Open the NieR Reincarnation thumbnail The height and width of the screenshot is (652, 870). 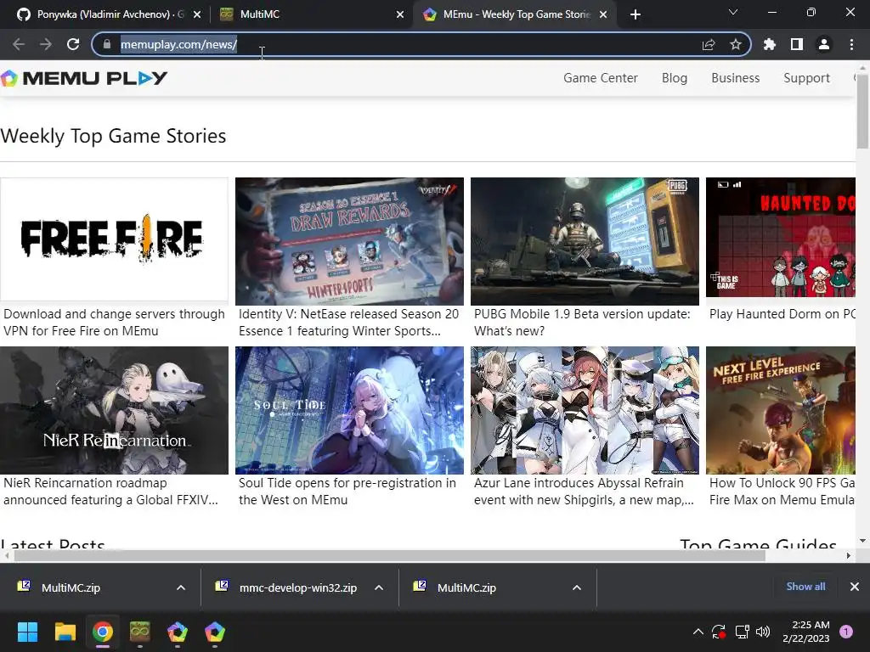pyautogui.click(x=115, y=410)
